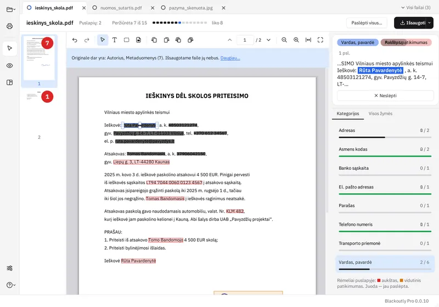
Task: Click the second copy-marks icon in the toolbar
Action: point(166,40)
